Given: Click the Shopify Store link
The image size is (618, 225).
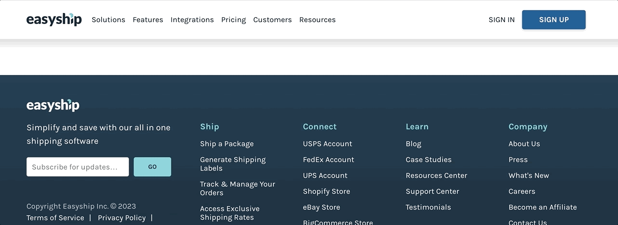Looking at the screenshot, I should coord(326,191).
